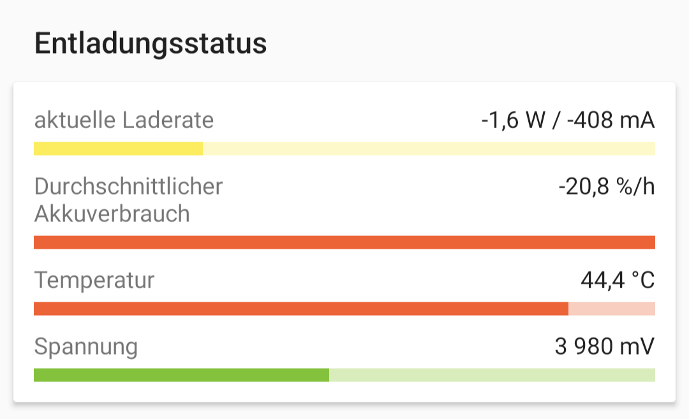Click the pale green unfilled Spannung bar
The image size is (689, 419).
492,375
